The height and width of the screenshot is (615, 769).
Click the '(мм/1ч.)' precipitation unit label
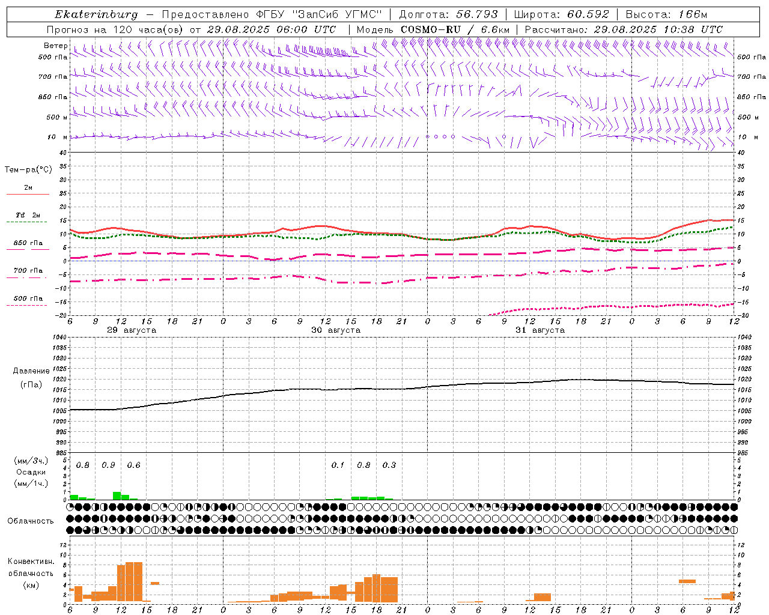[x=31, y=483]
